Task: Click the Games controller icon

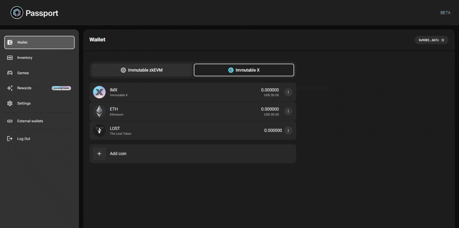Action: pos(10,73)
